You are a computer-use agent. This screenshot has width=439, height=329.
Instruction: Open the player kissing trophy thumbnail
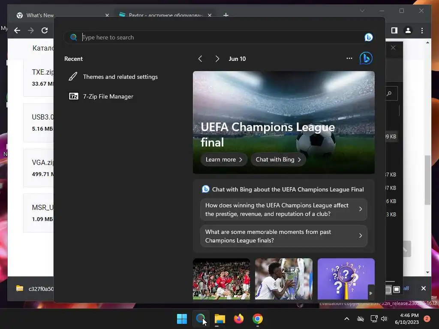[x=284, y=279]
